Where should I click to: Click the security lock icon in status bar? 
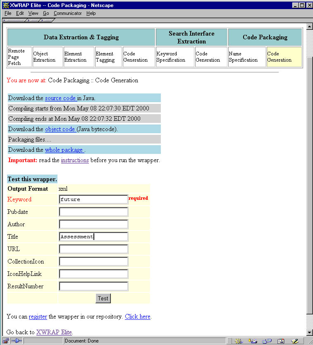(x=6, y=341)
